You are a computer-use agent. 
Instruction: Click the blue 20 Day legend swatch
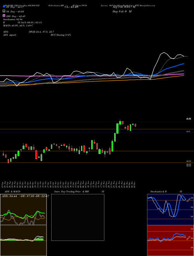[4, 6]
